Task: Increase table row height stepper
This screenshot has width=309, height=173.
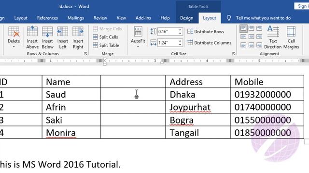Action: pyautogui.click(x=180, y=30)
